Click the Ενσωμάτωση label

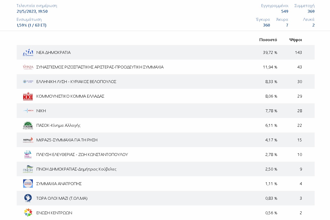pos(29,20)
